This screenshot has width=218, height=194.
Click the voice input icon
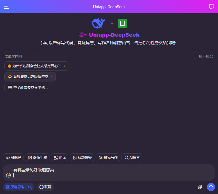[8, 175]
